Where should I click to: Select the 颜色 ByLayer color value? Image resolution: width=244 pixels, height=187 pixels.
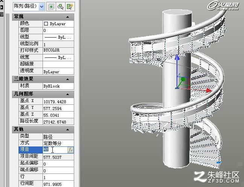[58, 24]
